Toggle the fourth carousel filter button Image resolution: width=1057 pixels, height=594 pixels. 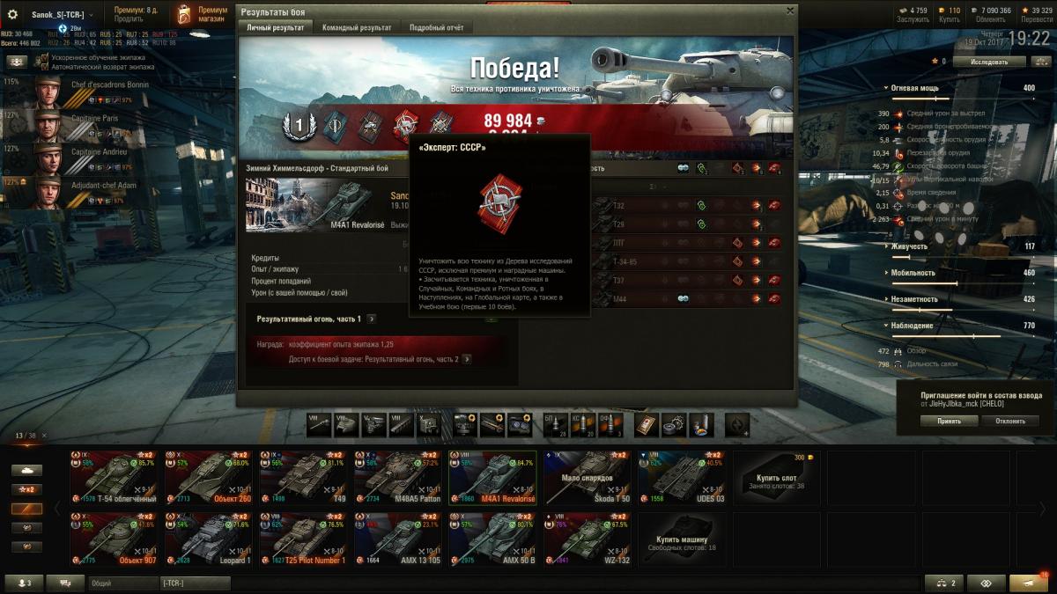click(x=26, y=527)
